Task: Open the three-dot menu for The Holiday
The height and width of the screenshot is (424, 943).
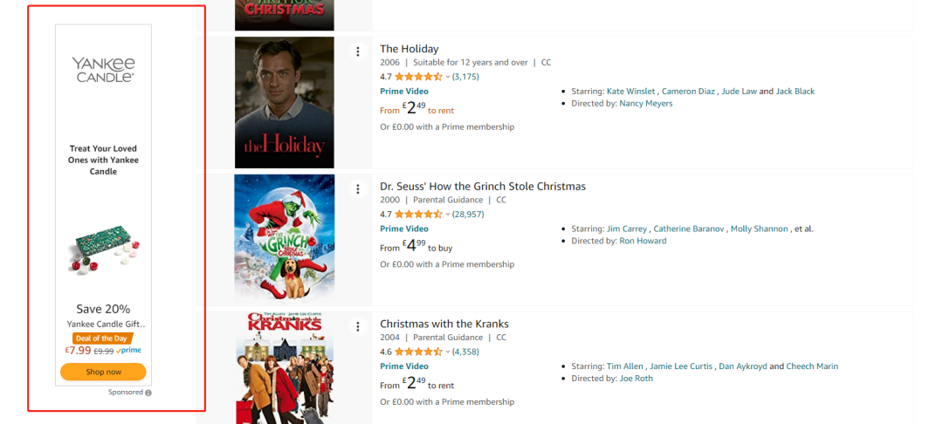Action: click(x=357, y=52)
